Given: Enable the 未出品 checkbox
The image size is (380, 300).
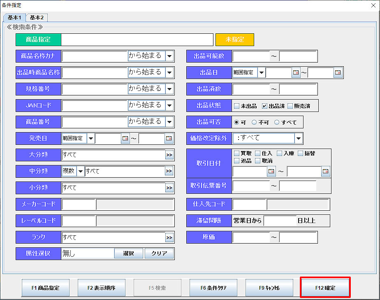Looking at the screenshot, I should 236,106.
